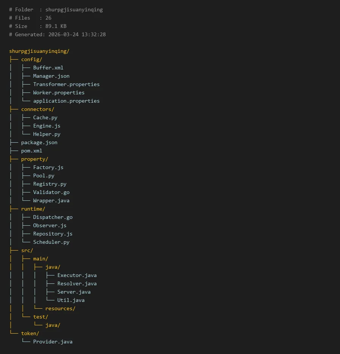The width and height of the screenshot is (340, 354).
Task: Click the shurpgjisuanyinqing root folder
Action: [39, 51]
